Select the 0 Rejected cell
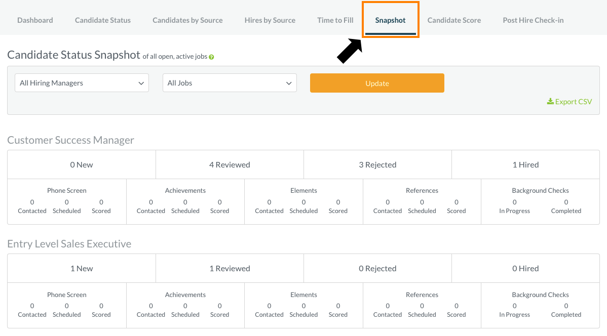 (x=377, y=268)
